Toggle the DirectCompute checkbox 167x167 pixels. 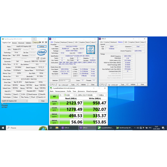tap(27, 94)
